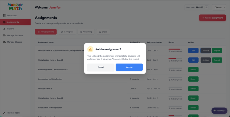Screen dimensions: 230x117
Task: Open Report for Oct 9 - Dec 31 assignment
Action: 217,51
